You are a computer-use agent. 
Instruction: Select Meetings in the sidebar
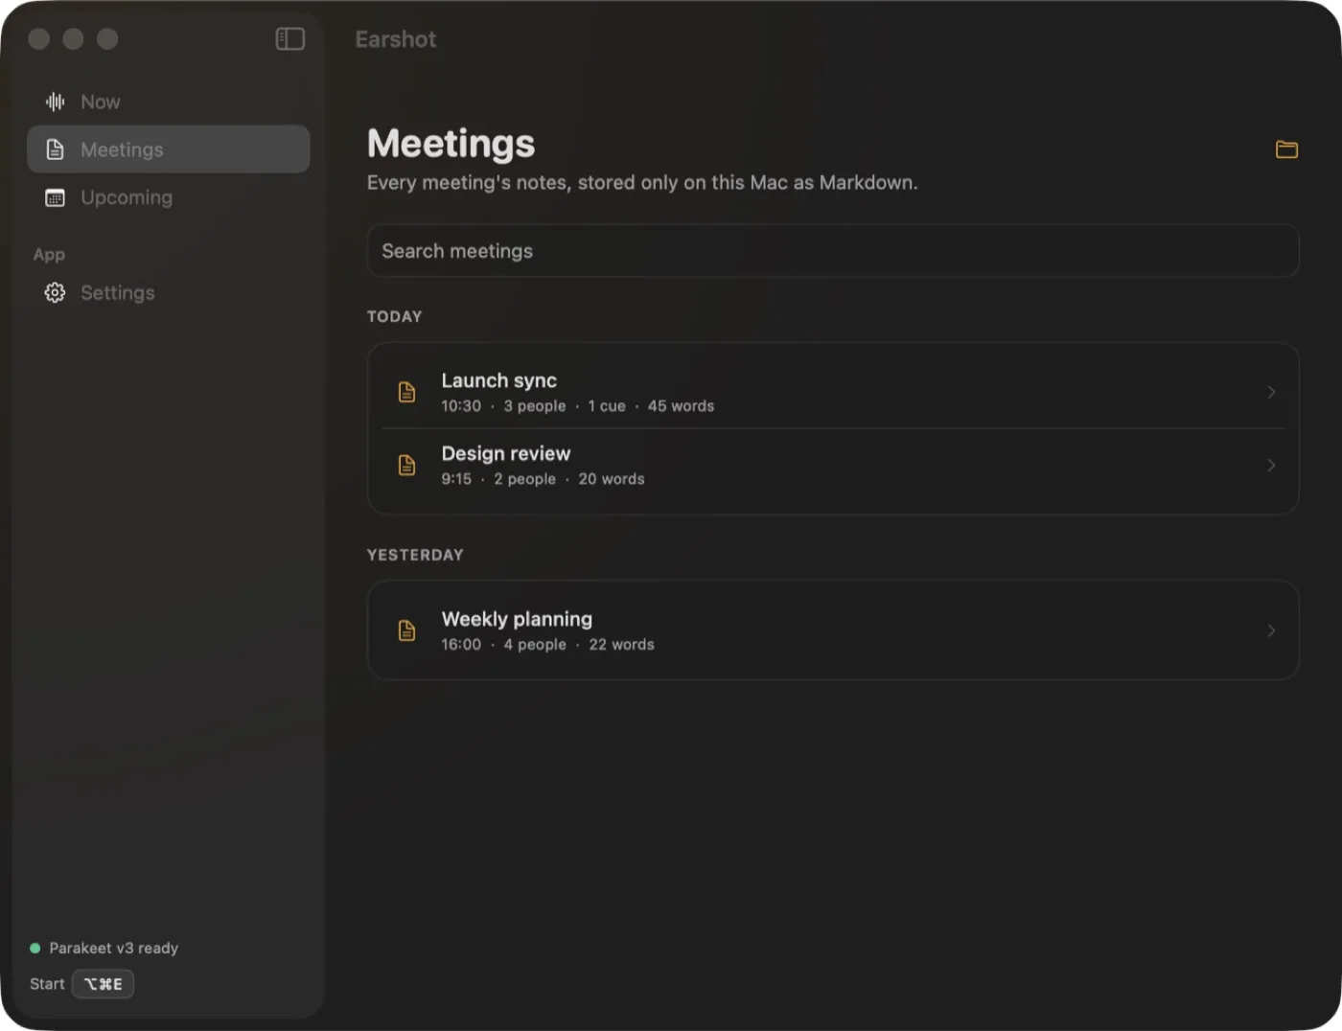(x=169, y=149)
